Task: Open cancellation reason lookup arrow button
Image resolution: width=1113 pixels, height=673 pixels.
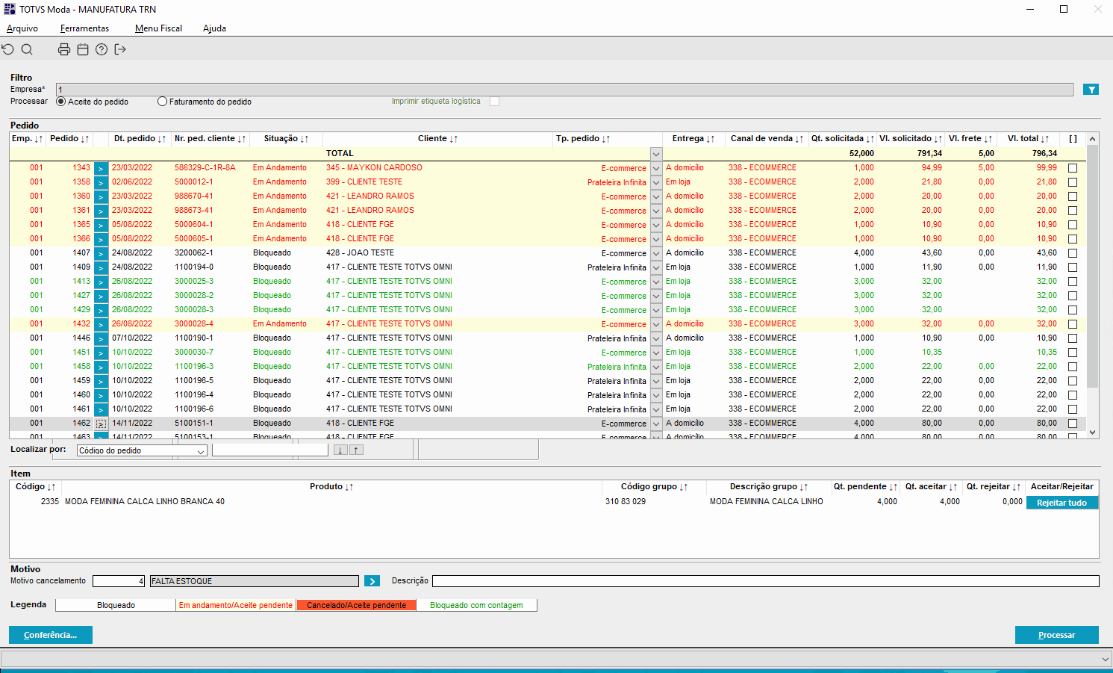Action: [372, 581]
